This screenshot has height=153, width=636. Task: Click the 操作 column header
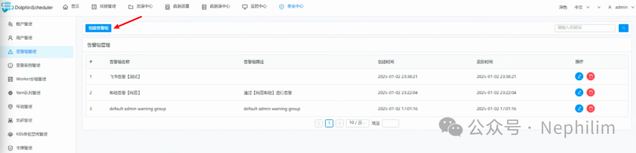579,62
